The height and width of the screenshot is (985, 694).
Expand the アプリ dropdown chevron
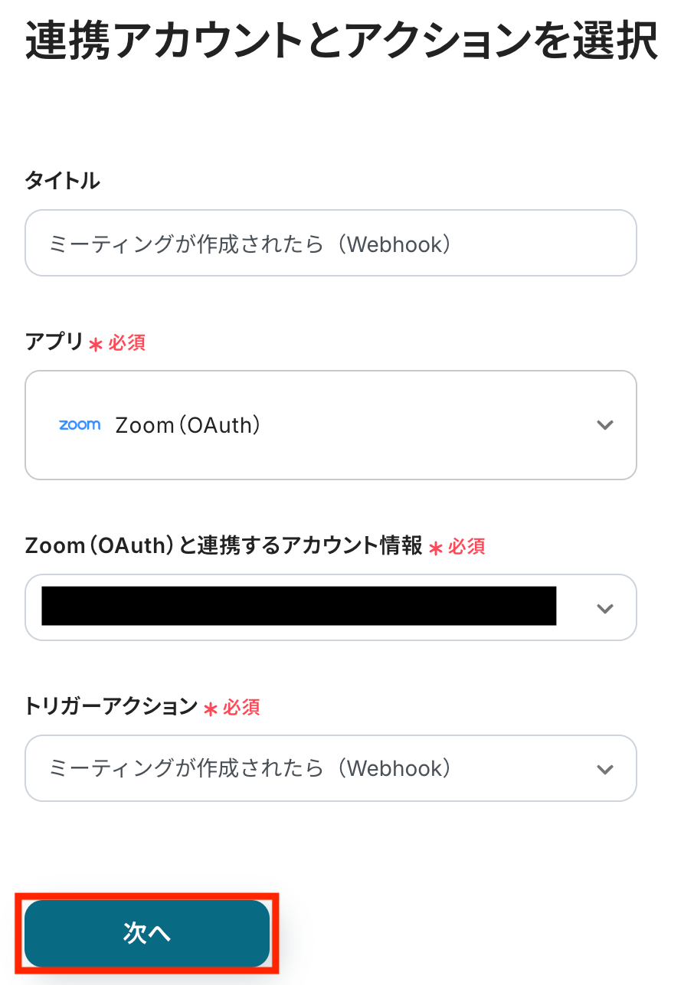605,425
